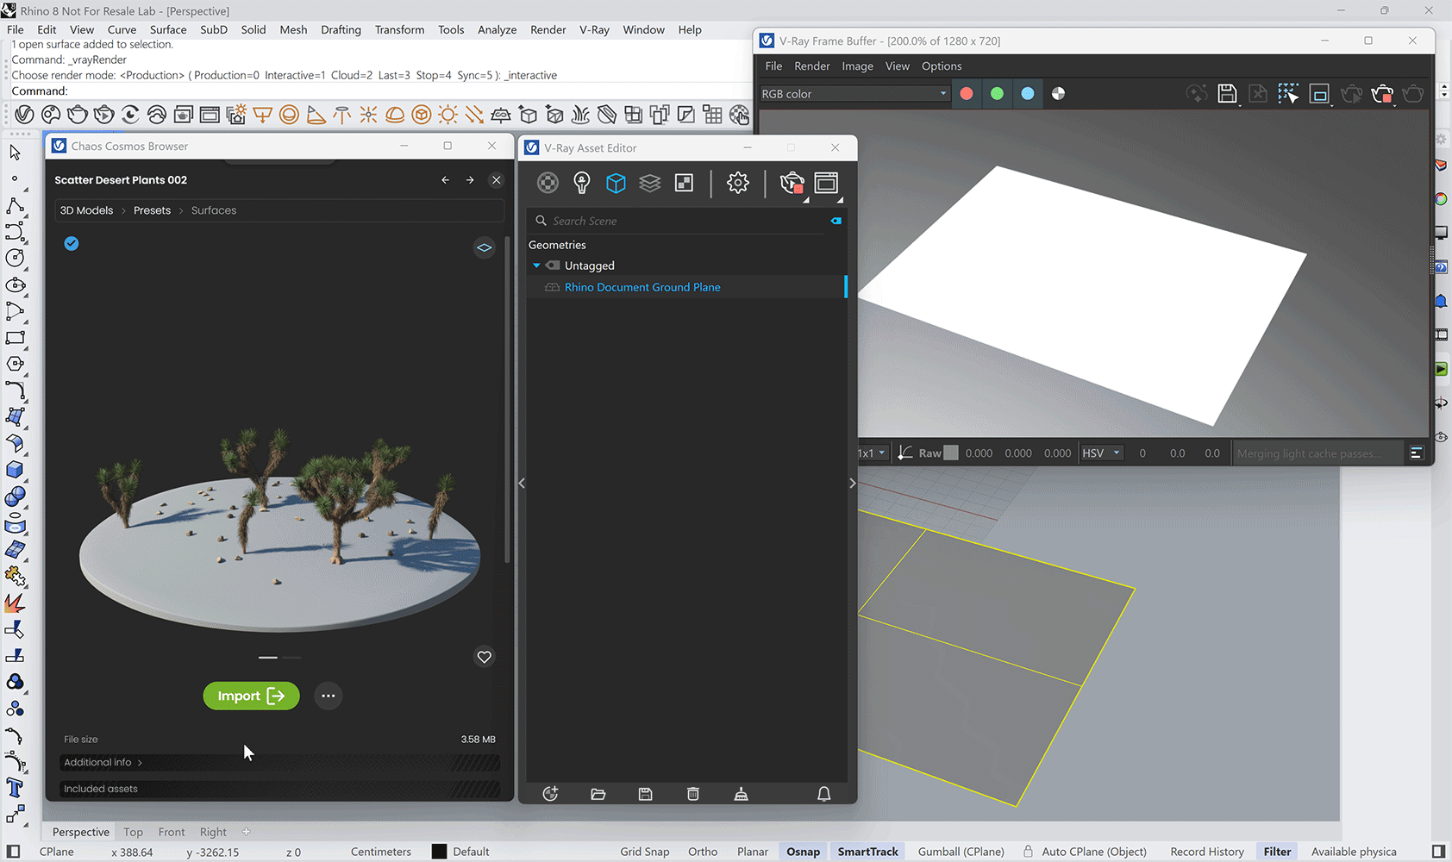
Task: Open the save image options dropdown arrow
Action: (x=1240, y=104)
